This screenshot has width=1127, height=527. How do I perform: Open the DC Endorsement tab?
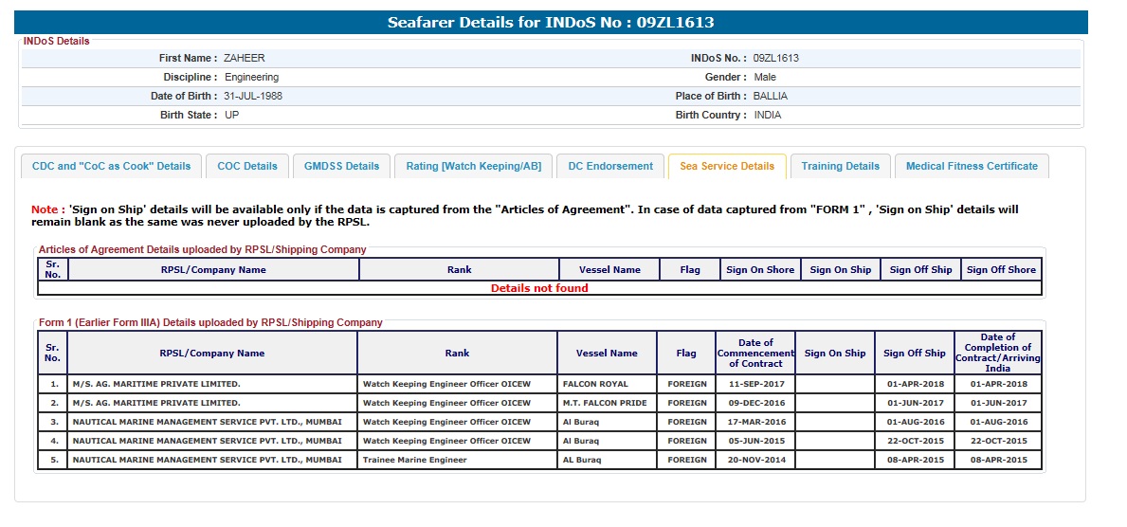point(610,166)
